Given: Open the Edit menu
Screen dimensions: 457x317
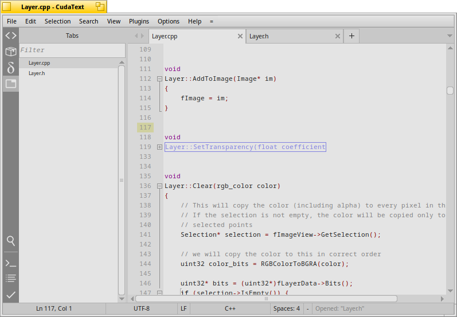Looking at the screenshot, I should pyautogui.click(x=30, y=21).
